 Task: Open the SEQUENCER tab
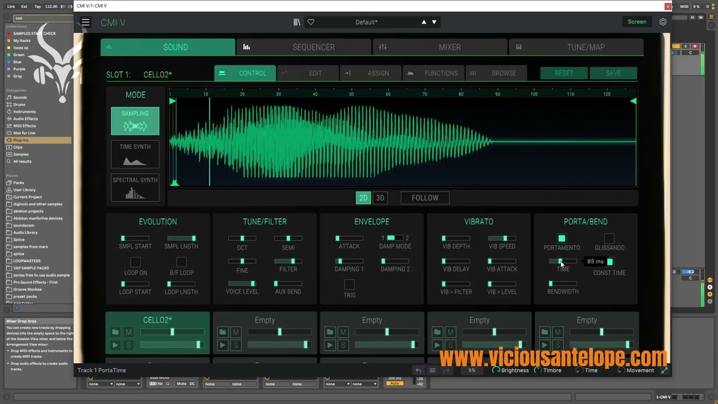304,47
